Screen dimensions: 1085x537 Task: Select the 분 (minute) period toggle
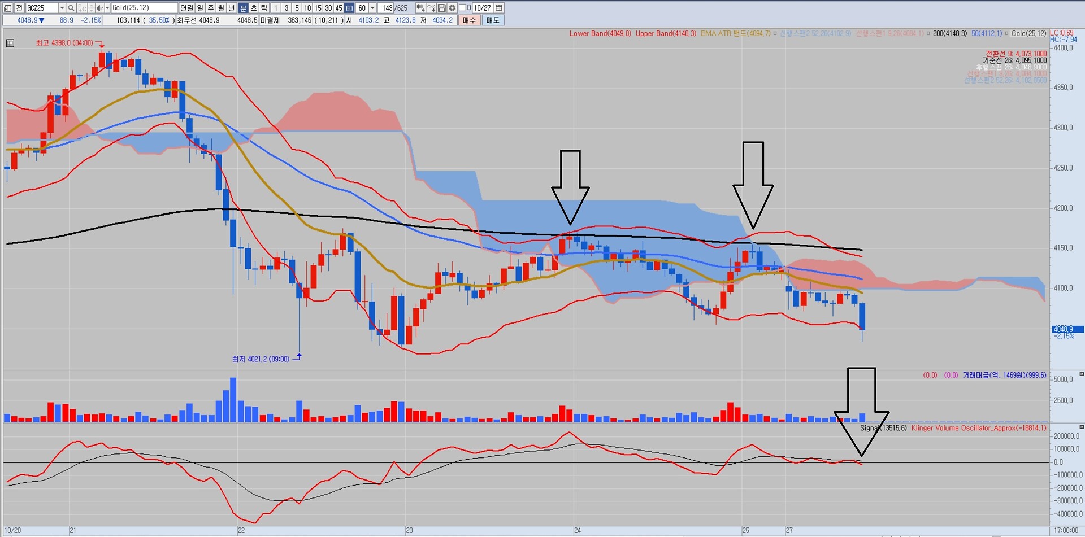(x=243, y=8)
